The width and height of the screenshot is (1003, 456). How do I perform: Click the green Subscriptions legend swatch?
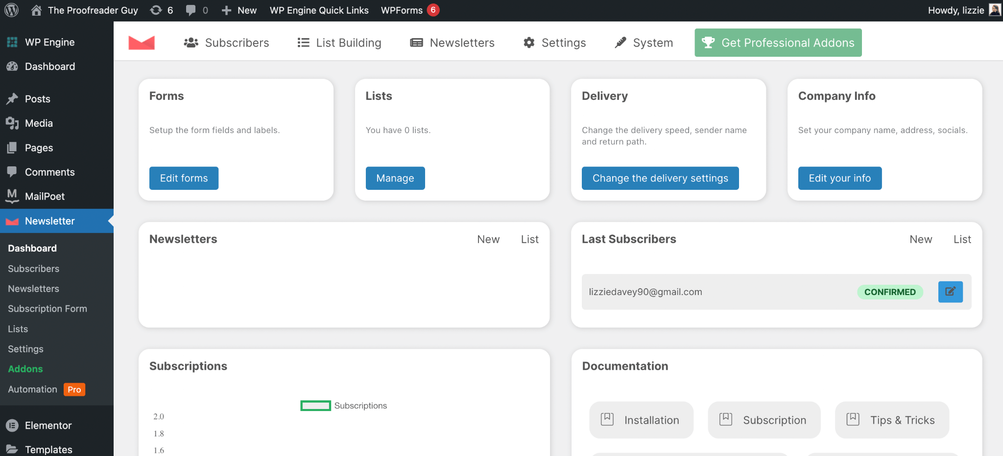pos(315,405)
